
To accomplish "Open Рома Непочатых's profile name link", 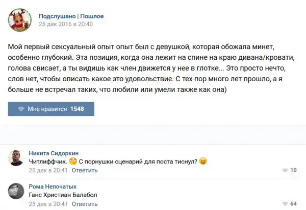I will pyautogui.click(x=53, y=186).
